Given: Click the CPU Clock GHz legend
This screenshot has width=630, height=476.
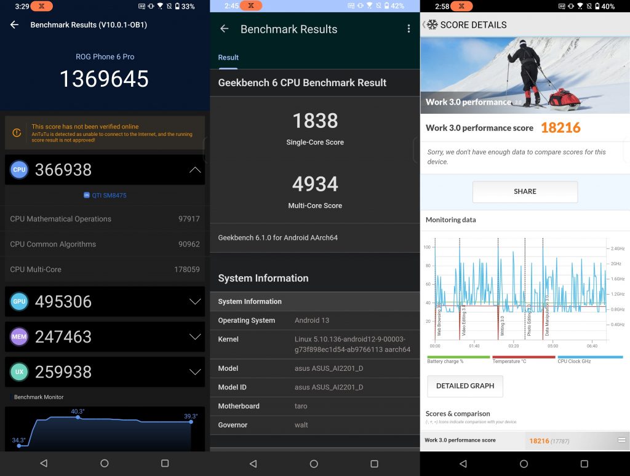Looking at the screenshot, I should [x=590, y=360].
